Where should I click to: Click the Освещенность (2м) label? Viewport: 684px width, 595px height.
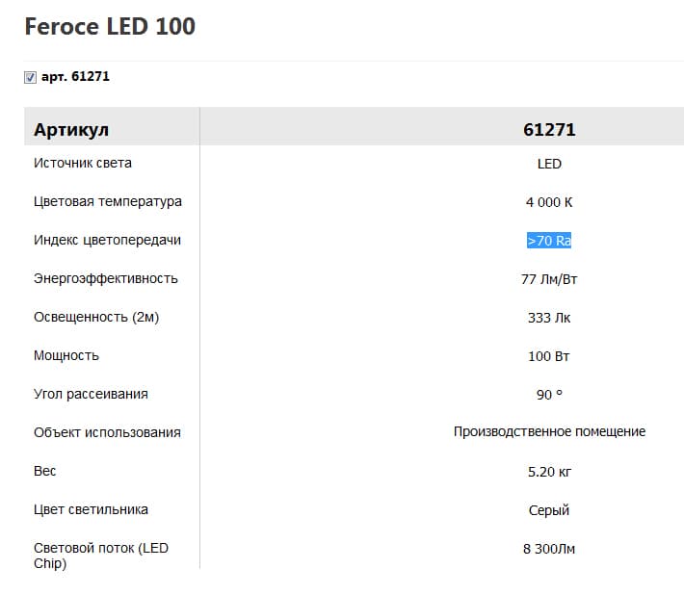pyautogui.click(x=96, y=317)
